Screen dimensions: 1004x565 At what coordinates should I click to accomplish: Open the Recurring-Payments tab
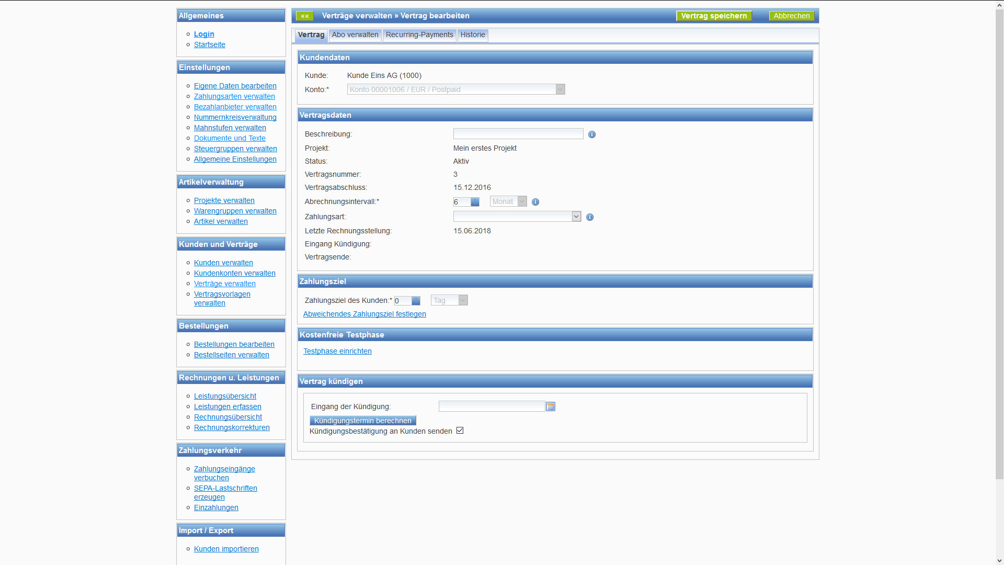[x=419, y=35]
